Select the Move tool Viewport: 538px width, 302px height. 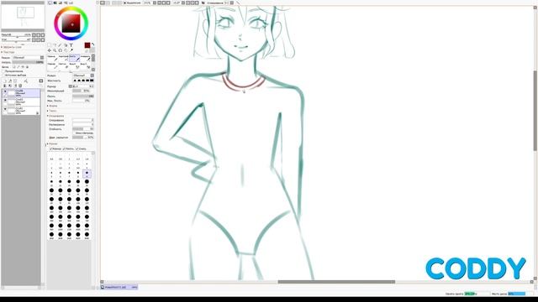pos(50,50)
